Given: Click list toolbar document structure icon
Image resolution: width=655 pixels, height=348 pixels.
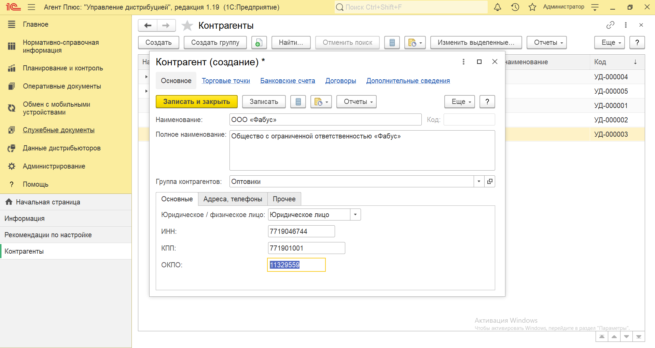Looking at the screenshot, I should (392, 43).
